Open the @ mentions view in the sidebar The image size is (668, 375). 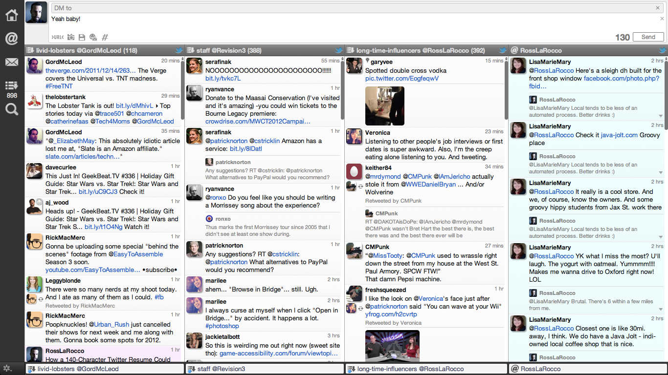(12, 39)
